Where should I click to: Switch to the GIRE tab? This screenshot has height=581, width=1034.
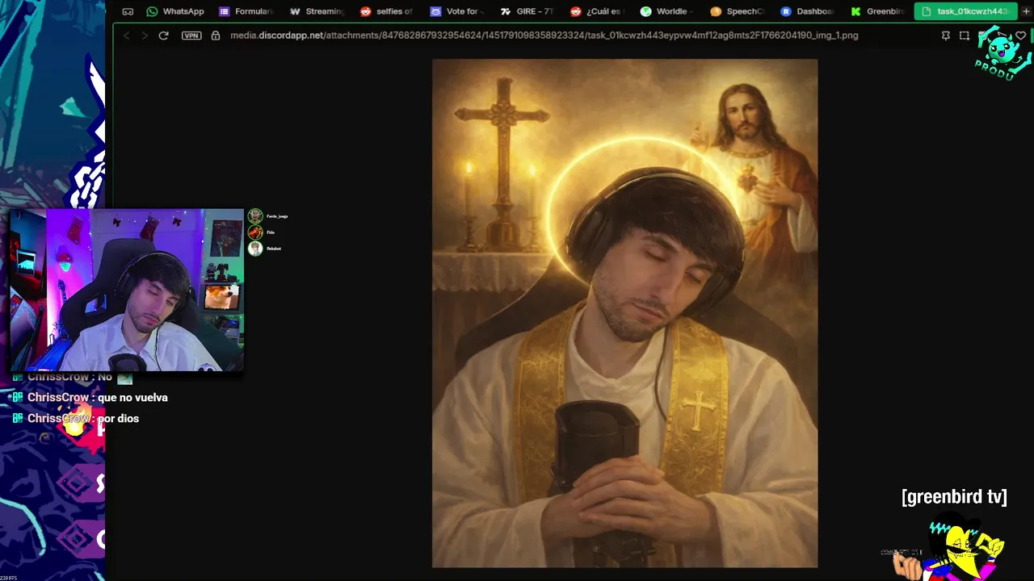(527, 11)
